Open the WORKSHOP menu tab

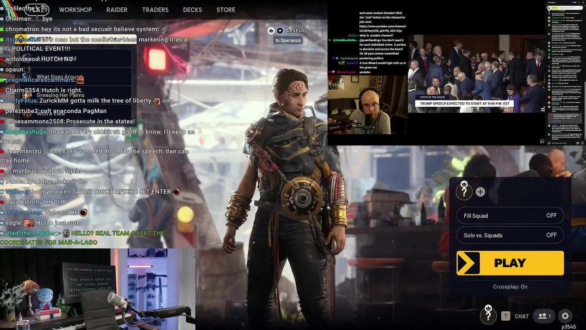click(x=75, y=10)
